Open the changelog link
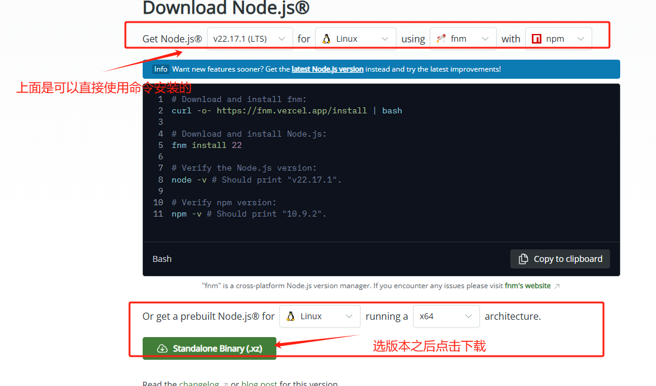The image size is (656, 386). pos(199,382)
